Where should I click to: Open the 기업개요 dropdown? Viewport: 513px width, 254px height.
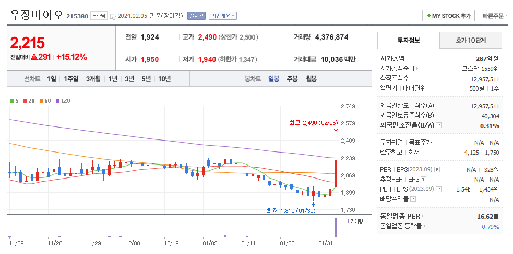pos(223,16)
